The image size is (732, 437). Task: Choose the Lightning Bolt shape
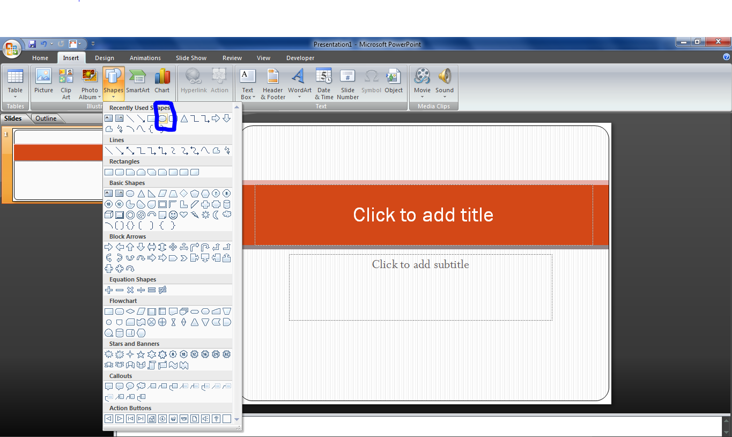coord(195,215)
